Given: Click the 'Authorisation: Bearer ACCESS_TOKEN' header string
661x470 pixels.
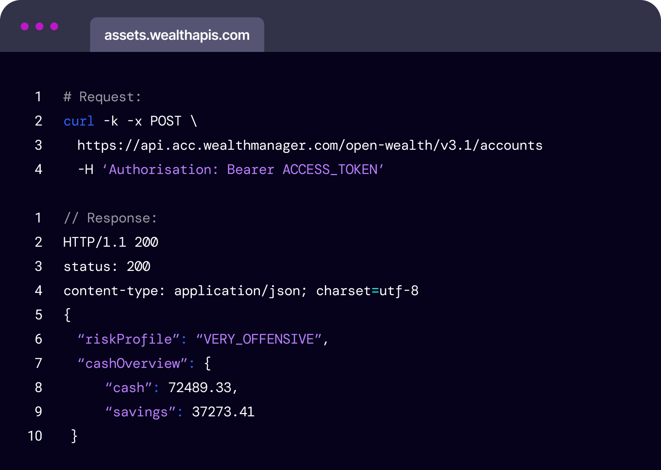Looking at the screenshot, I should coord(243,170).
